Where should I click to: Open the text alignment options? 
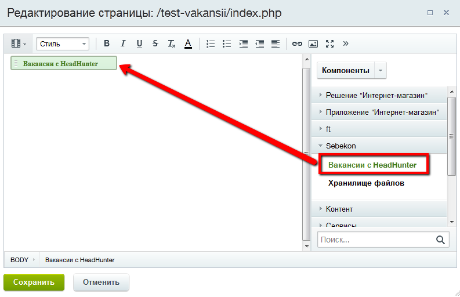click(x=276, y=44)
